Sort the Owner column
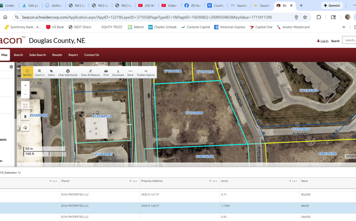This screenshot has width=356, height=221. pos(130,181)
